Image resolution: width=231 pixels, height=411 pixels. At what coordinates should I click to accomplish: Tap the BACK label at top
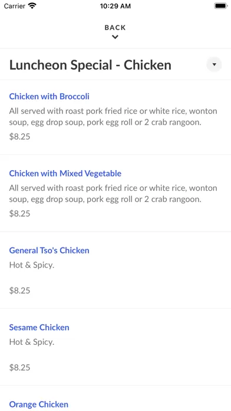click(115, 28)
